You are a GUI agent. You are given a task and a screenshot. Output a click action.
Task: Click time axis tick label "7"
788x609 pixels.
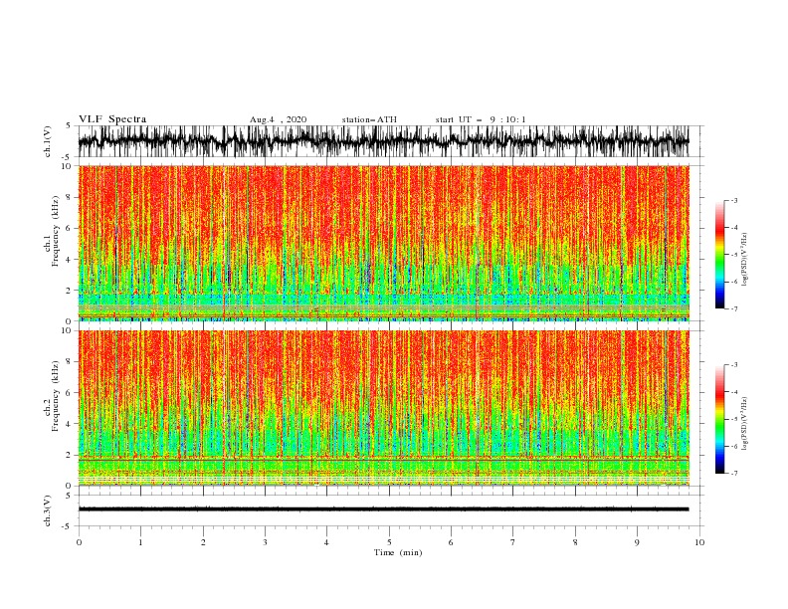[x=513, y=542]
